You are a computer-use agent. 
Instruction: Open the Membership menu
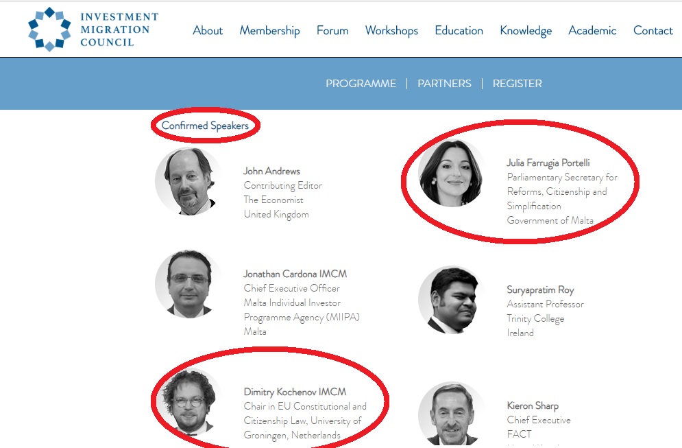[269, 31]
